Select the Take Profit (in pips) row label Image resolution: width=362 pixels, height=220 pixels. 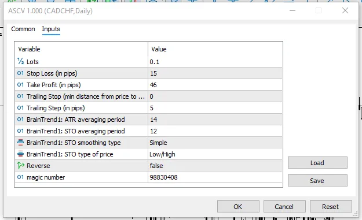pos(53,85)
